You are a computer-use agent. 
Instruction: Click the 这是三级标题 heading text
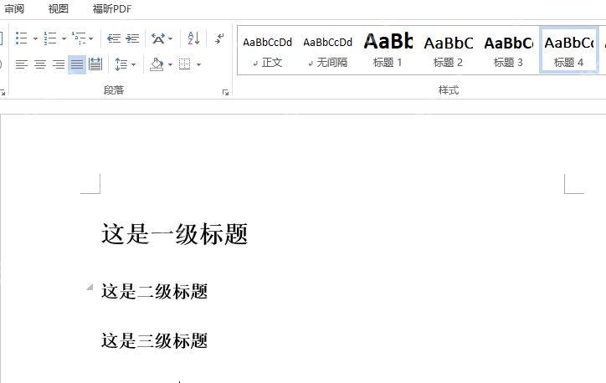(155, 340)
